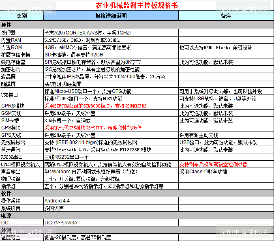Select the DC 7V~55V/3A cell
Viewport: 274px width, 241px height.
point(111,223)
